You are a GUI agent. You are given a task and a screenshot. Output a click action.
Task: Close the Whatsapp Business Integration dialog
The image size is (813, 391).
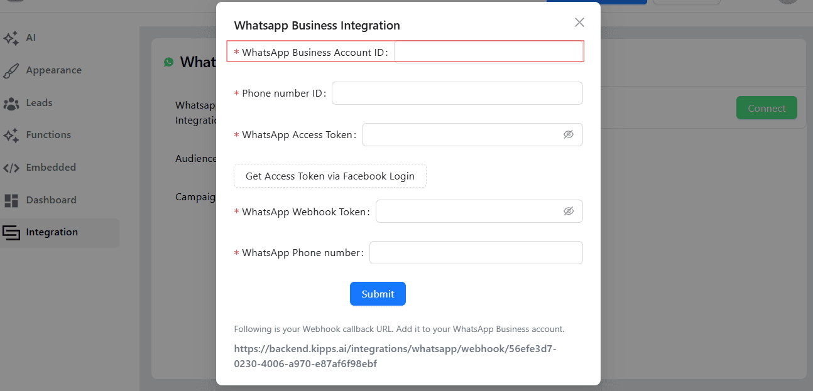pos(579,23)
